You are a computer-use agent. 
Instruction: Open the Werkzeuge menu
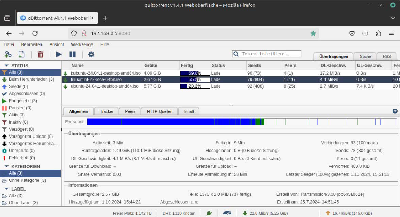click(82, 44)
